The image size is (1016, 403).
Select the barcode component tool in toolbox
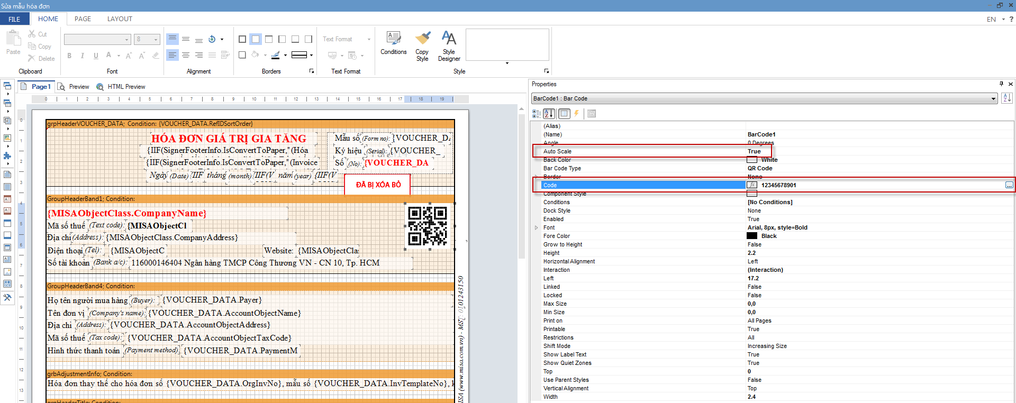pos(7,284)
